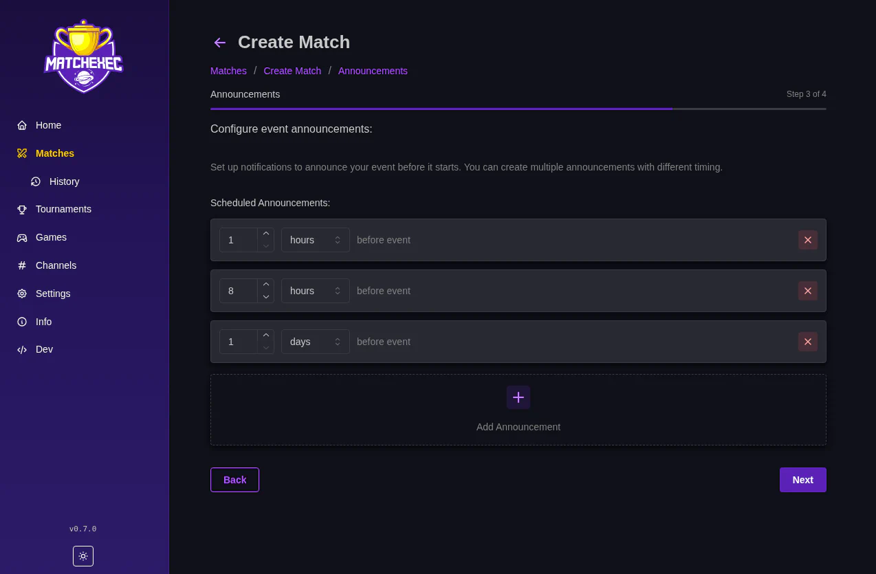Select Info in the sidebar menu
This screenshot has width=876, height=574.
21,322
